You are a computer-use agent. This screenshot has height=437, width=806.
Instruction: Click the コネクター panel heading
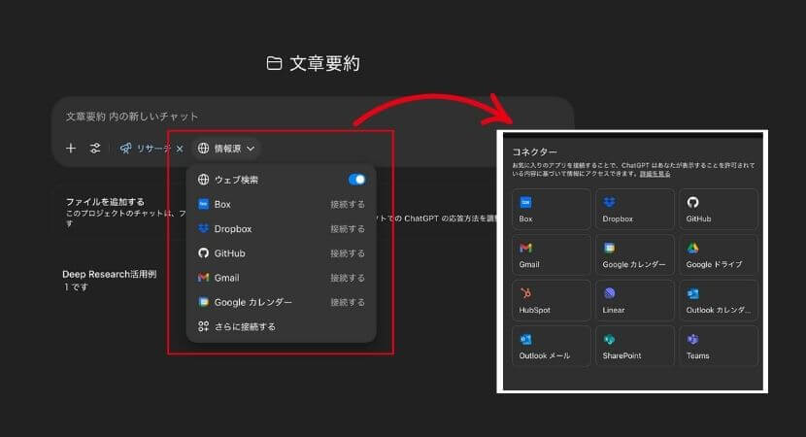(535, 151)
